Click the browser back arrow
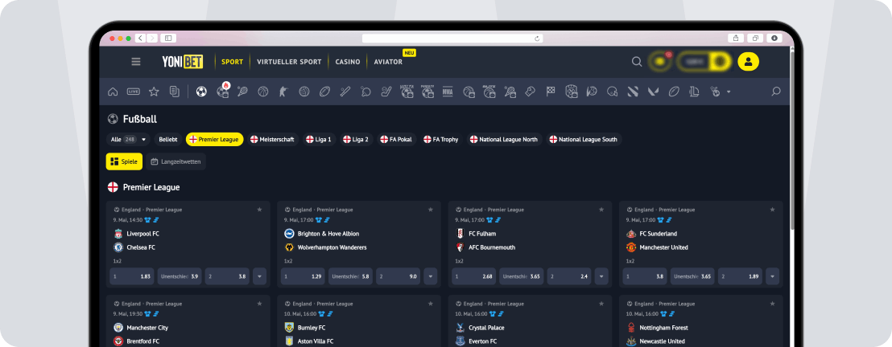892x347 pixels. point(141,38)
